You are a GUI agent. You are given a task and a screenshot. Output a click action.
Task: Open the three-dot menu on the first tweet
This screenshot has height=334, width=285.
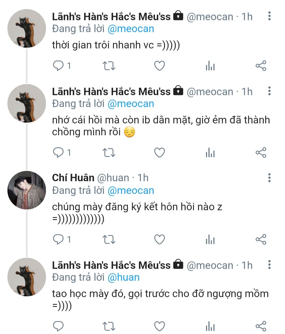pyautogui.click(x=269, y=16)
